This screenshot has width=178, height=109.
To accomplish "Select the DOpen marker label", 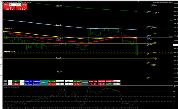I will coord(150,45).
